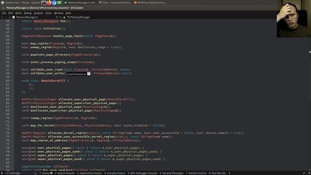Viewport: 311px width, 175px height.
Task: Click deallocate_user_physical_page on line 67
Action: point(56,107)
